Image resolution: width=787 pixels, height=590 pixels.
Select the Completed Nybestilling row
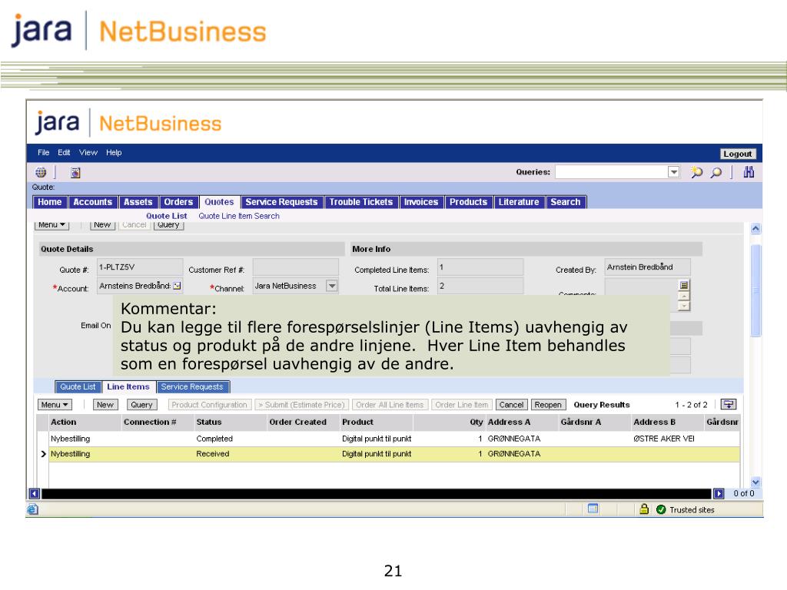pos(394,439)
